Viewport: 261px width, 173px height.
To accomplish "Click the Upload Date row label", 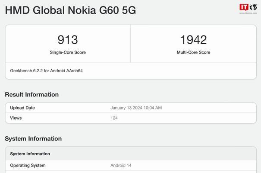I will pyautogui.click(x=22, y=108).
